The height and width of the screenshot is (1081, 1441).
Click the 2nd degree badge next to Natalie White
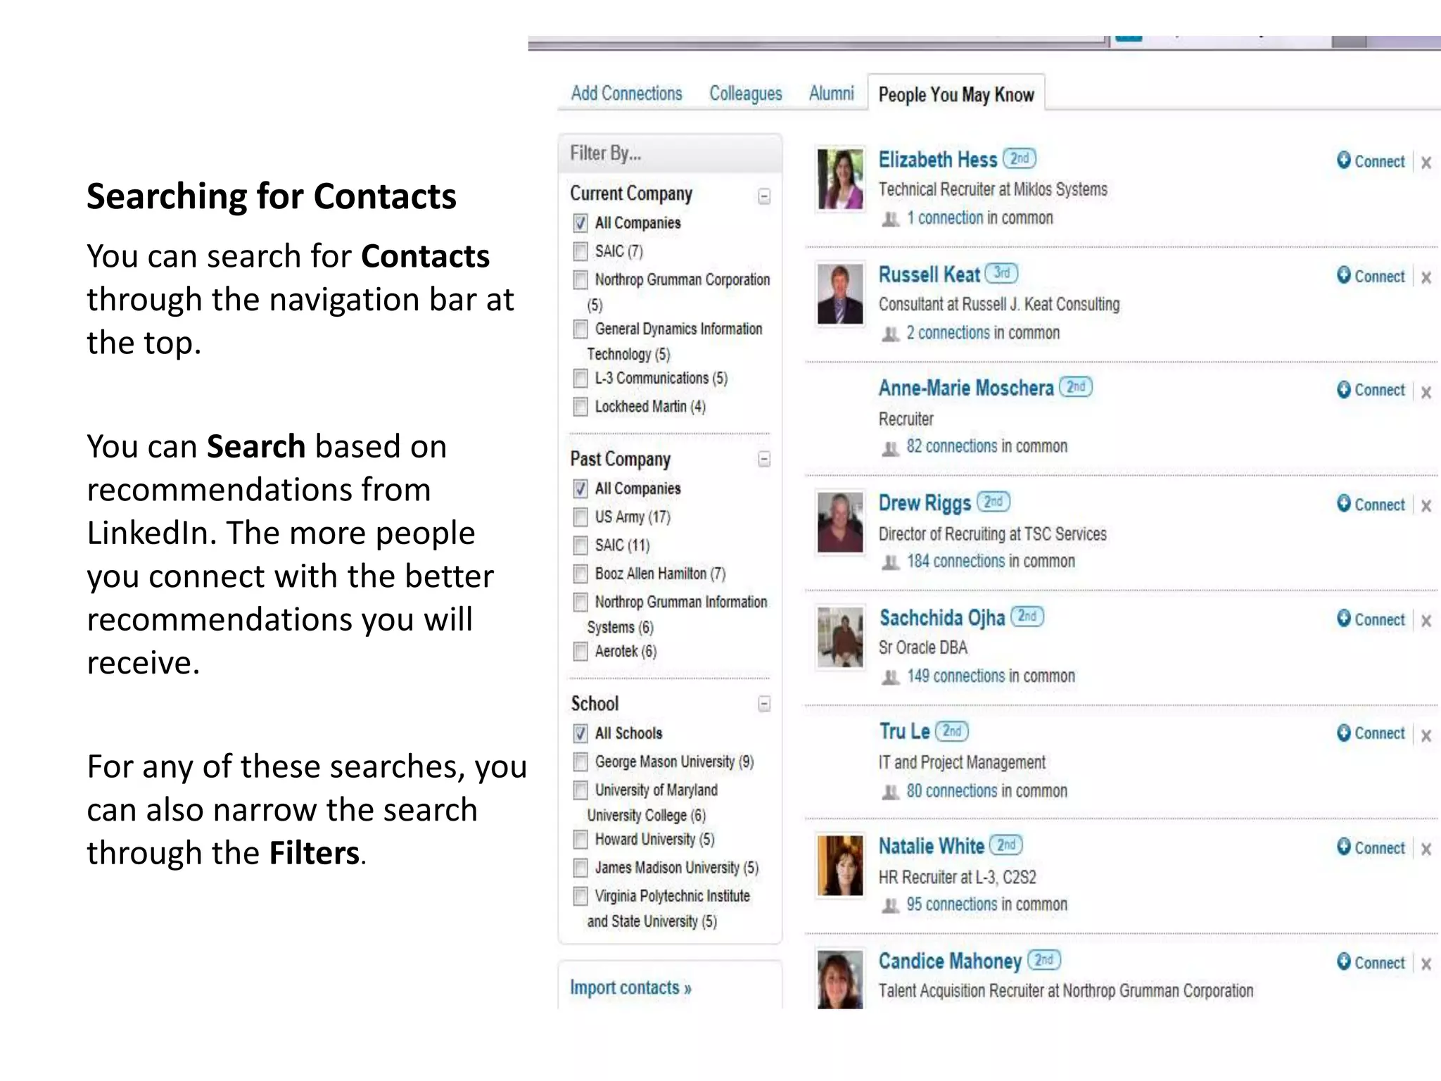tap(1006, 845)
